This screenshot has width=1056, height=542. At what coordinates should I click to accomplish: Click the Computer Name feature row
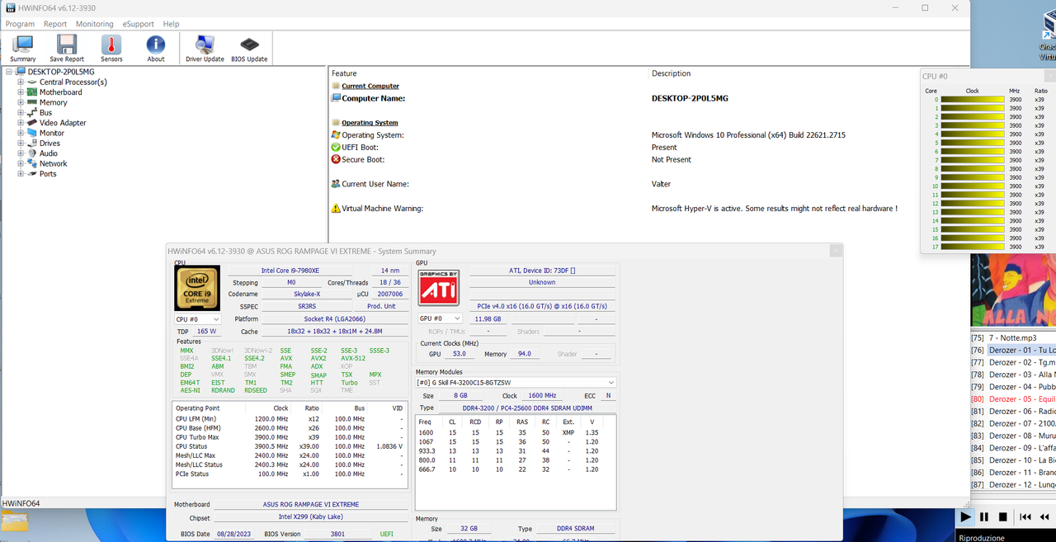click(x=648, y=98)
